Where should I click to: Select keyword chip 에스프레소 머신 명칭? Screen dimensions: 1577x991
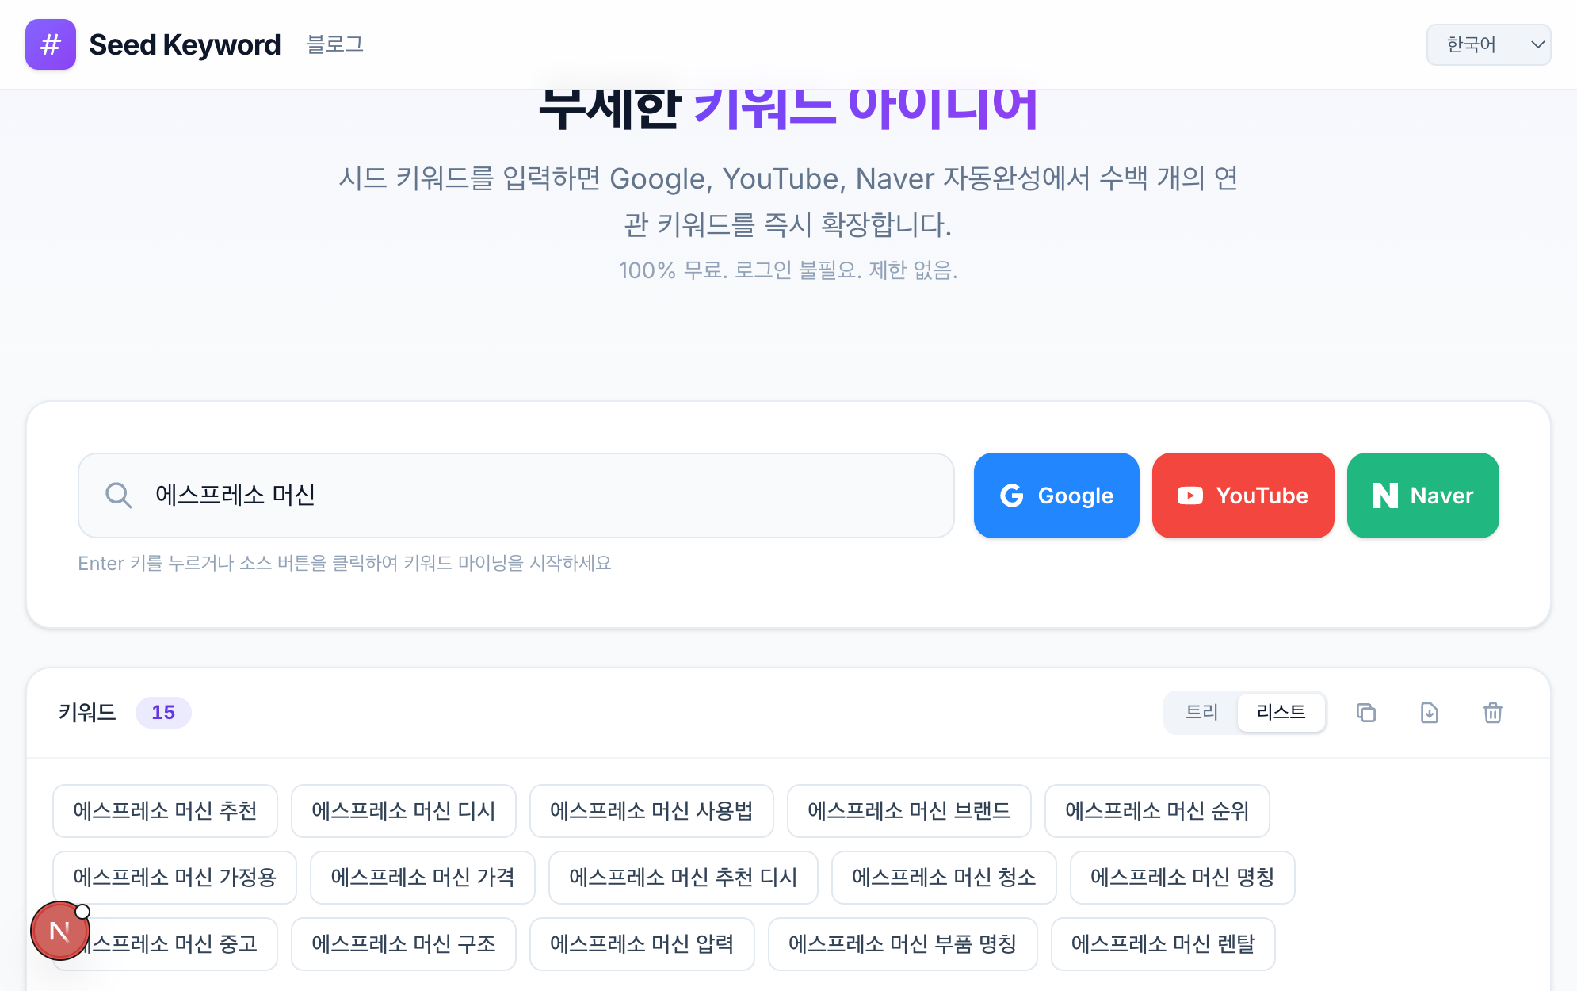[x=1182, y=878]
